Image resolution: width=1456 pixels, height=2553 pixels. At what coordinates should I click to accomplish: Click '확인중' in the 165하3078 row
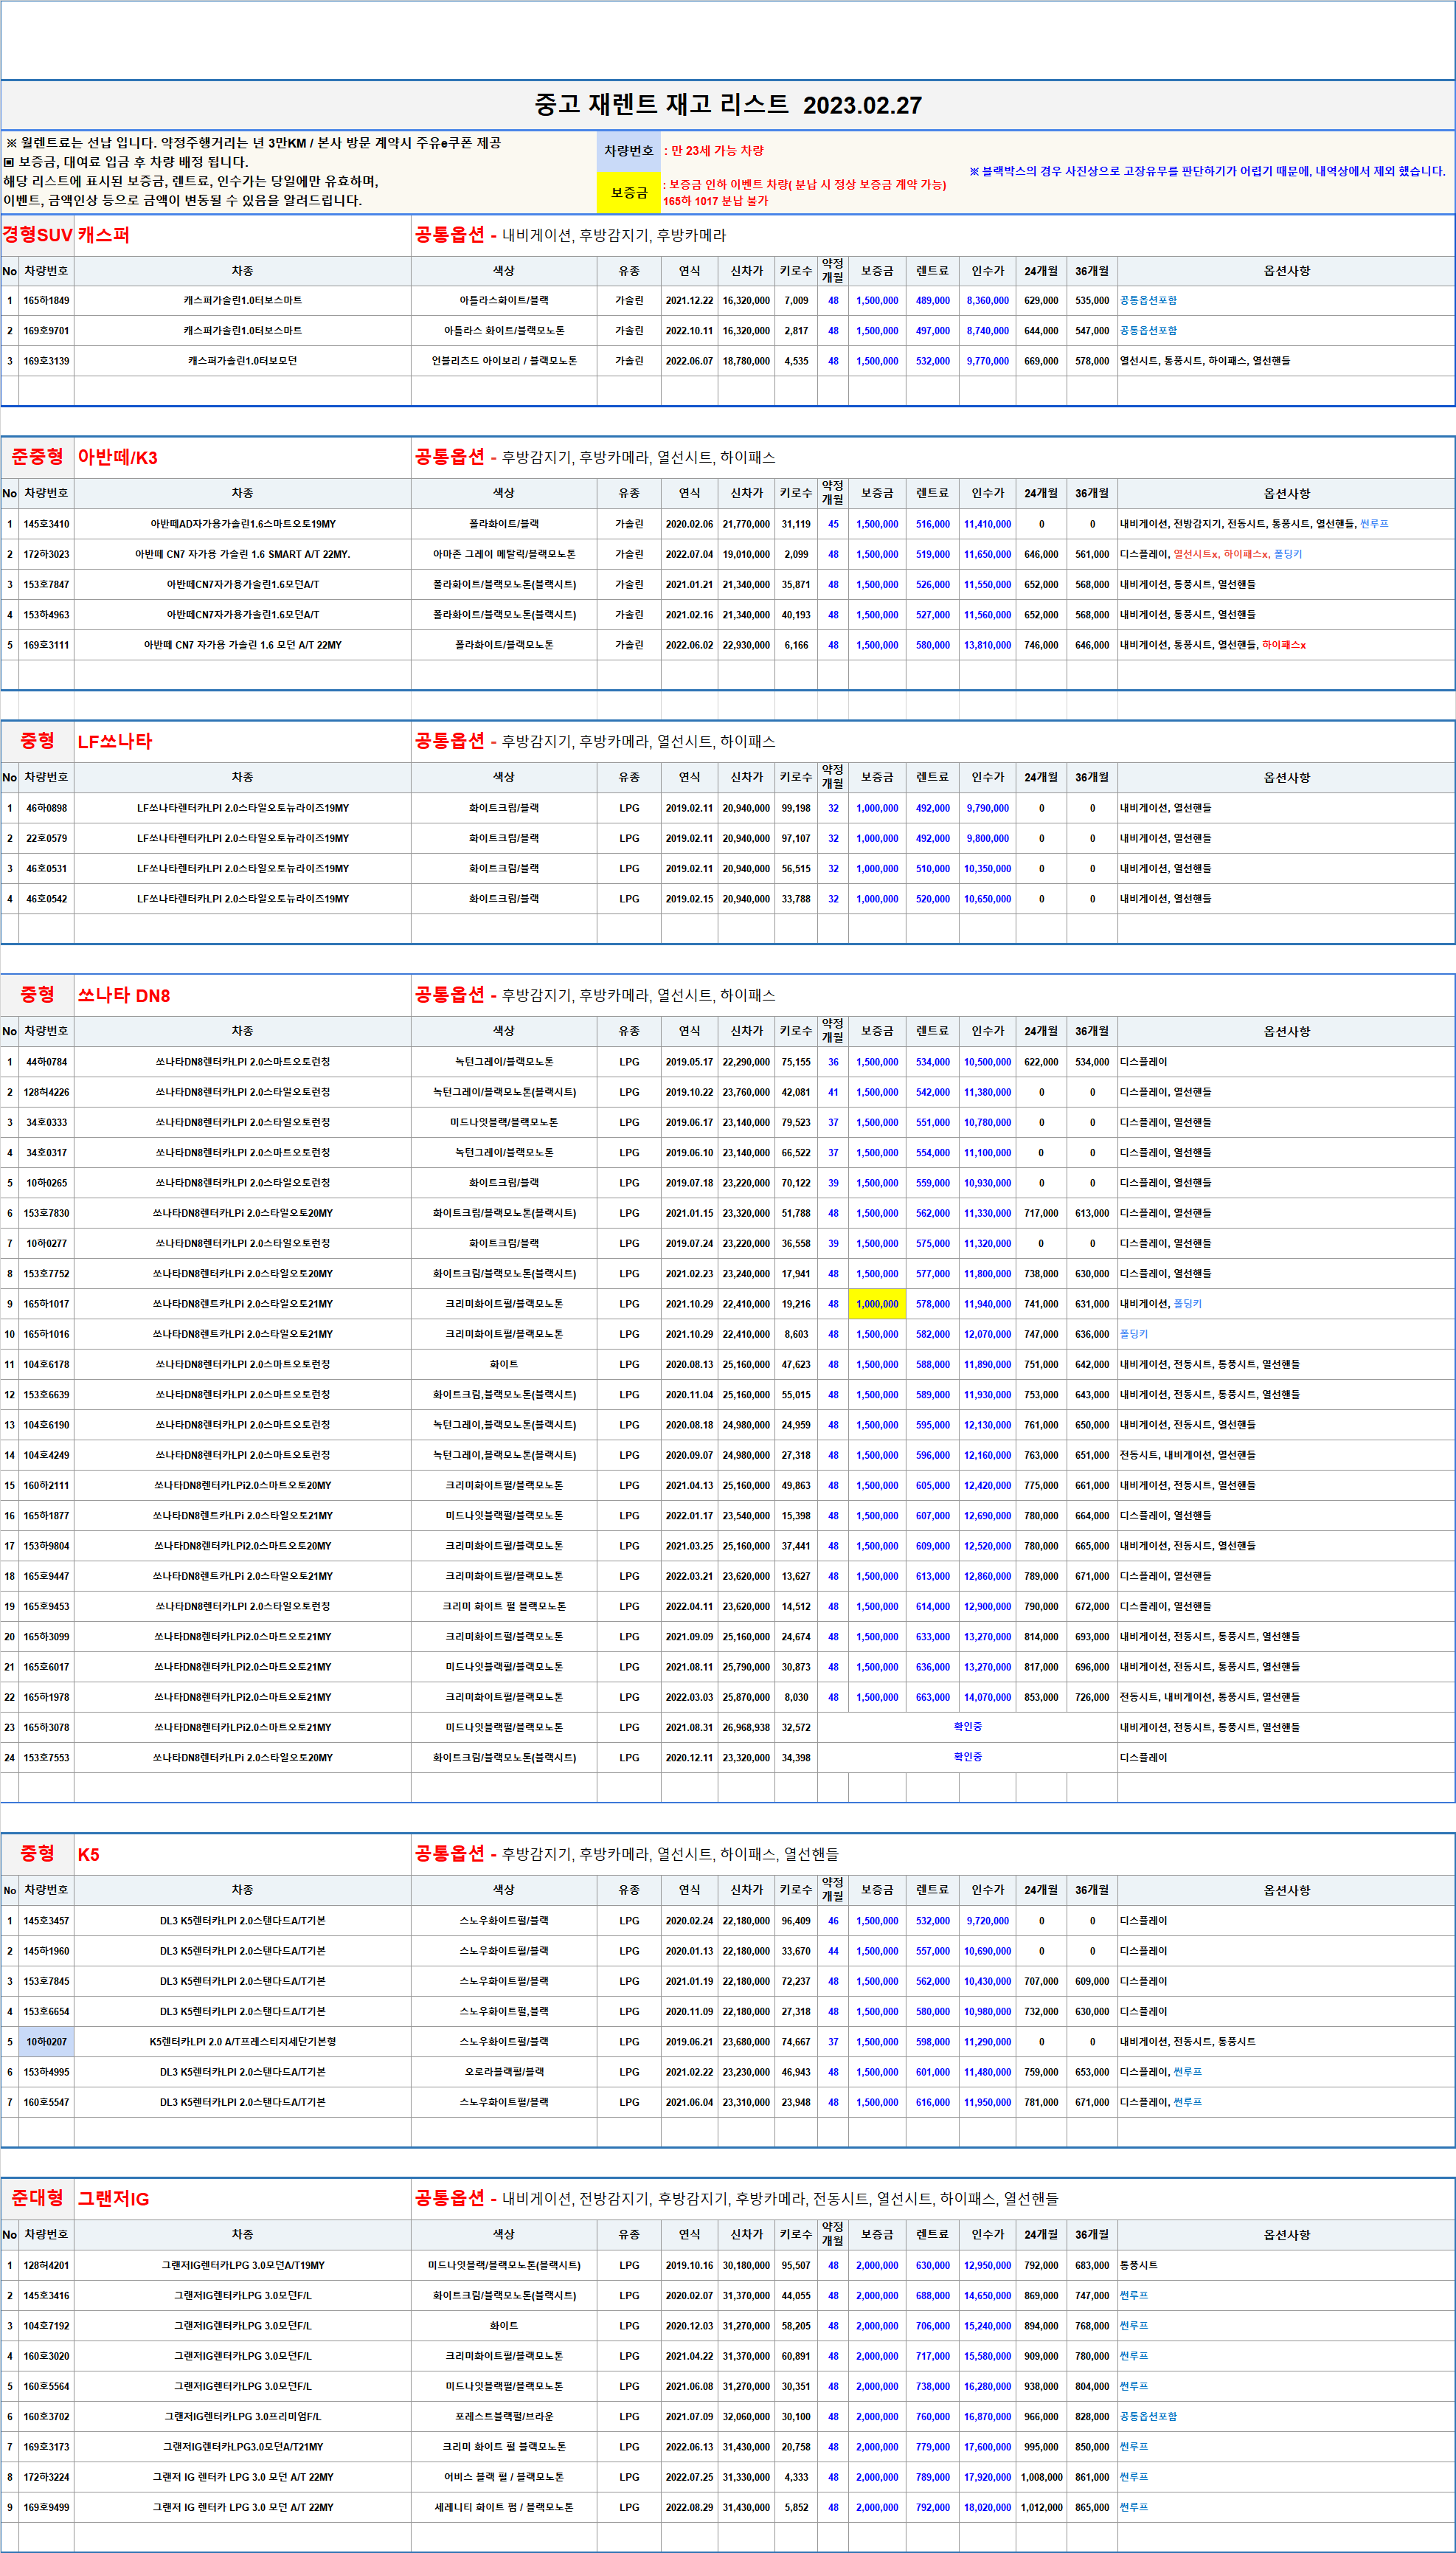[x=967, y=1727]
